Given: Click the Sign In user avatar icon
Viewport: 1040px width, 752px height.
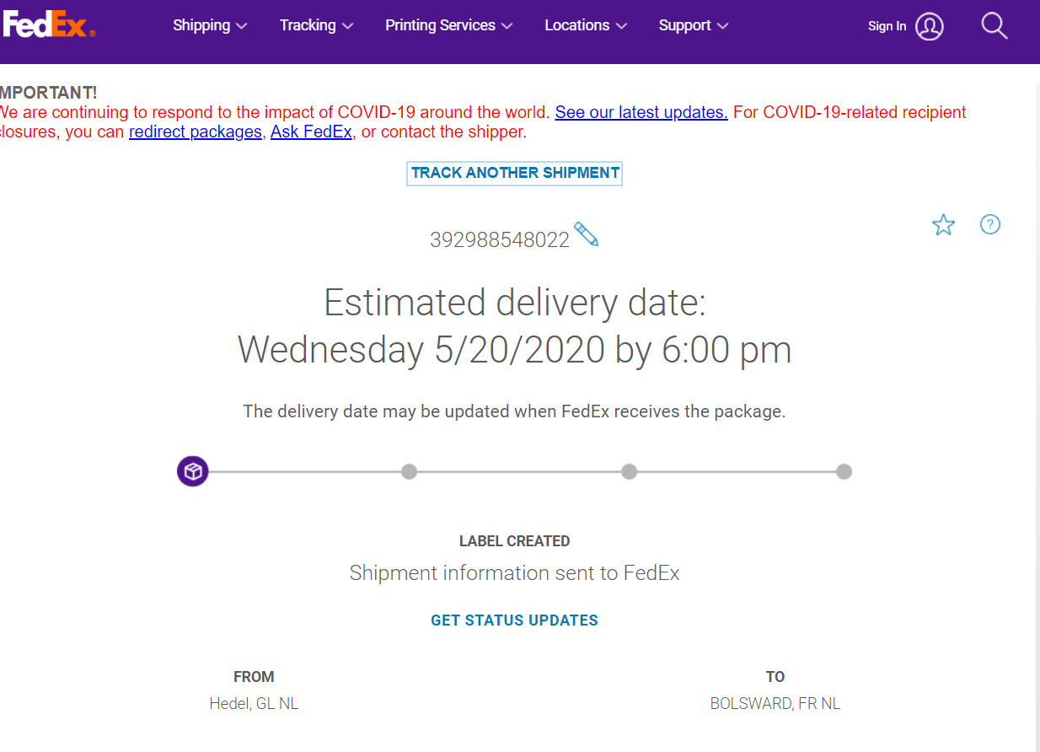Looking at the screenshot, I should coord(930,26).
